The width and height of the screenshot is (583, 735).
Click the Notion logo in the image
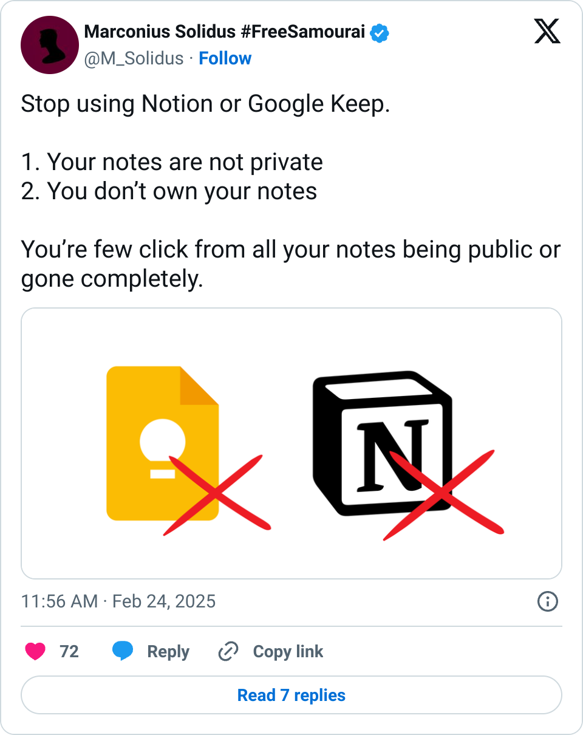click(383, 443)
